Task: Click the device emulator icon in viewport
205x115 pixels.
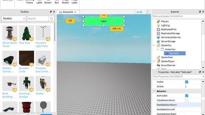Action: 147,12
